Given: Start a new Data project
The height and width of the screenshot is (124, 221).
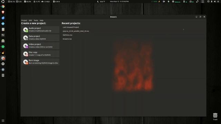Looking at the screenshot, I should 40,38.
